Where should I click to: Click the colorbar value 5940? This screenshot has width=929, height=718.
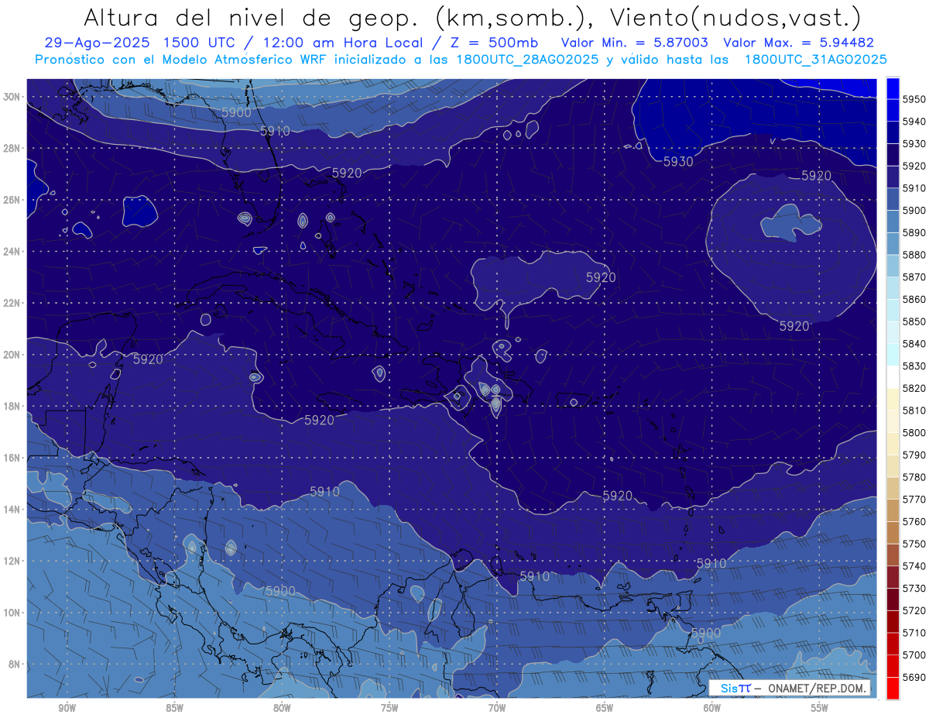coord(914,121)
